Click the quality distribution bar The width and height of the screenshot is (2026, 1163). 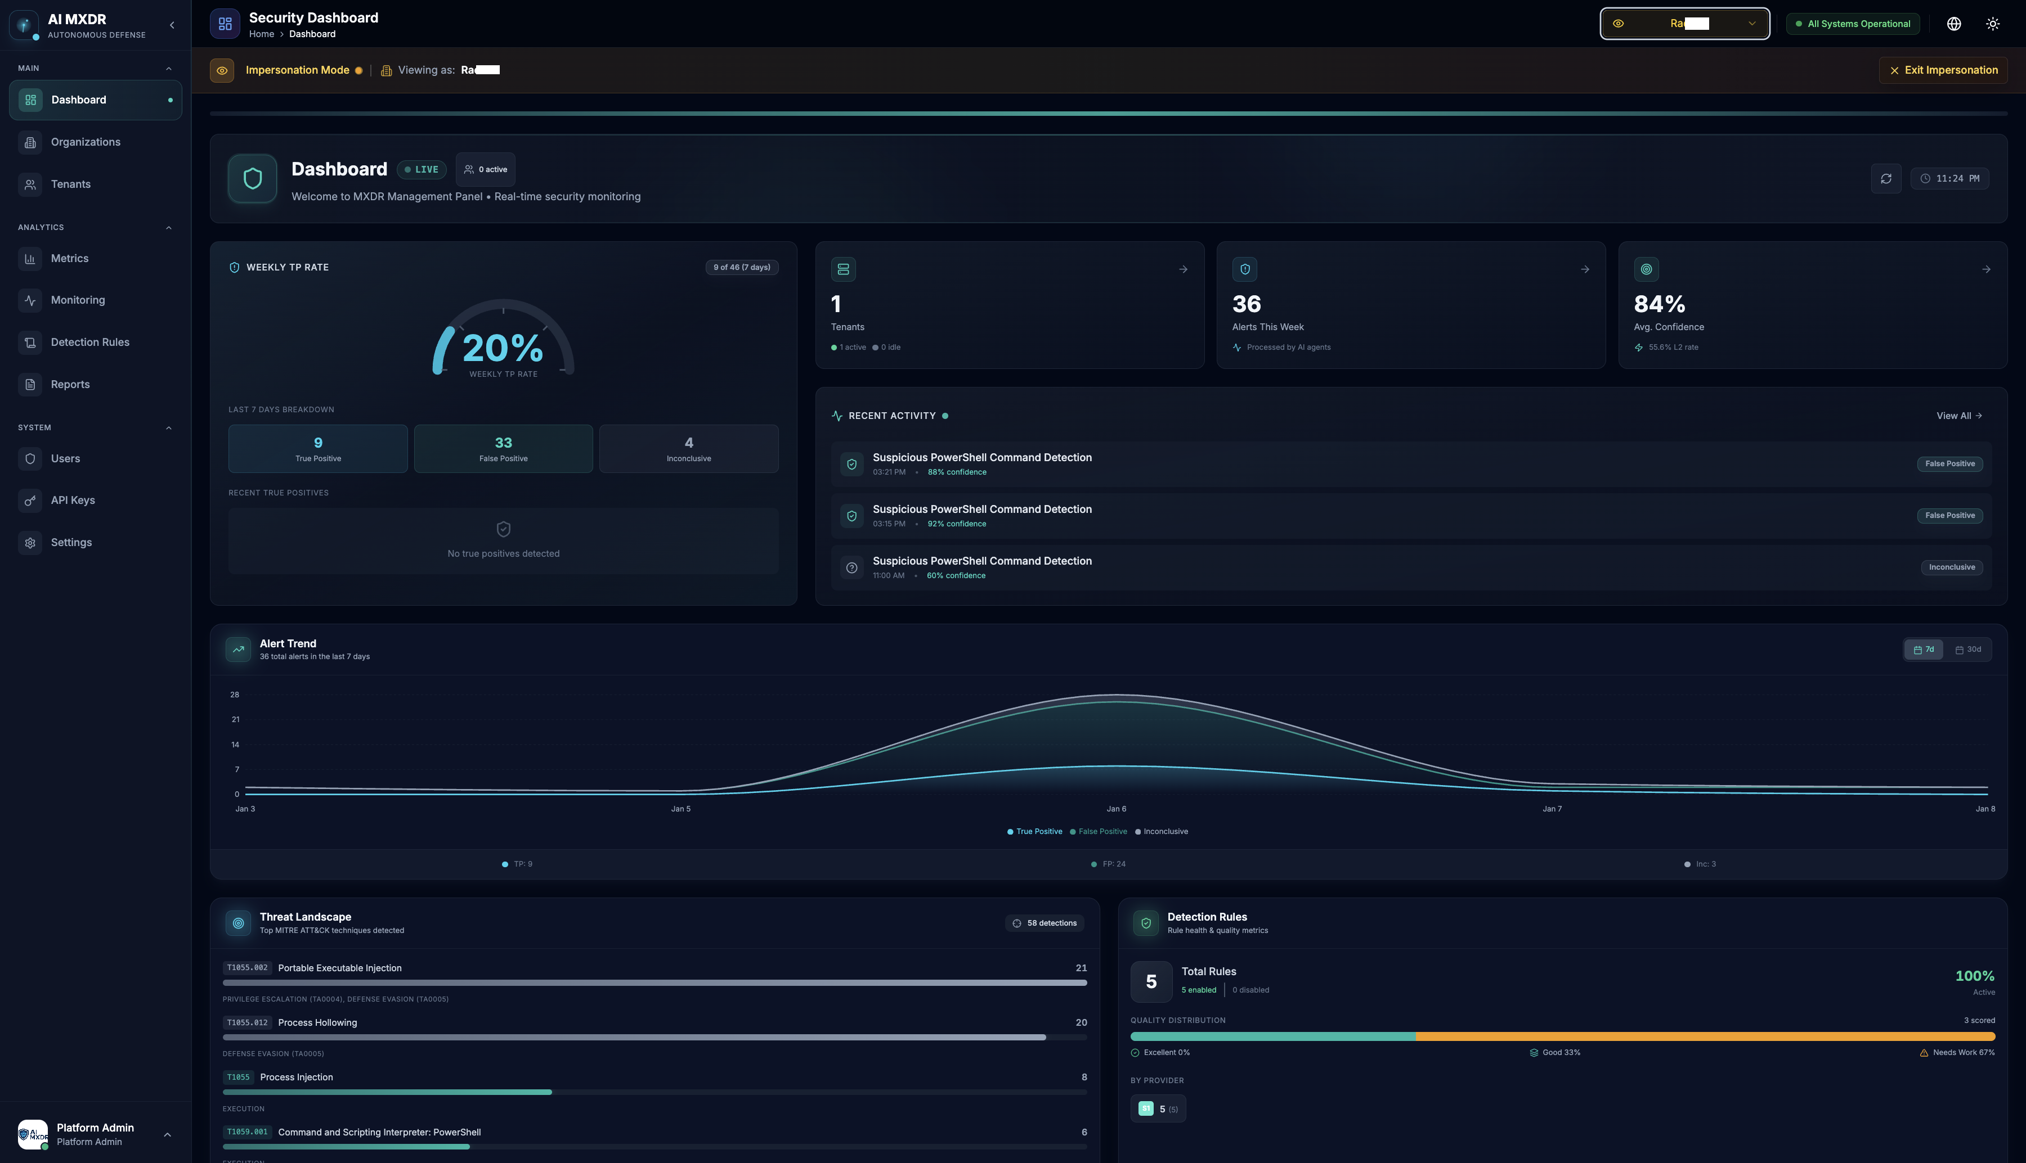pos(1562,1036)
